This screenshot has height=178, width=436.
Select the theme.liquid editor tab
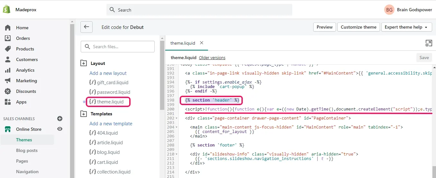[183, 43]
